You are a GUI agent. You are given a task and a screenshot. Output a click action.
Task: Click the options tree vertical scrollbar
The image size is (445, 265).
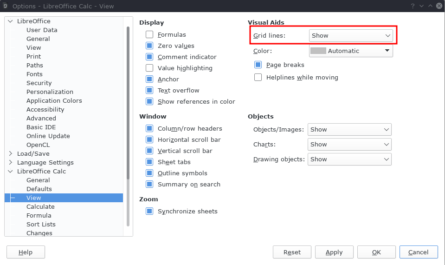[x=128, y=102]
